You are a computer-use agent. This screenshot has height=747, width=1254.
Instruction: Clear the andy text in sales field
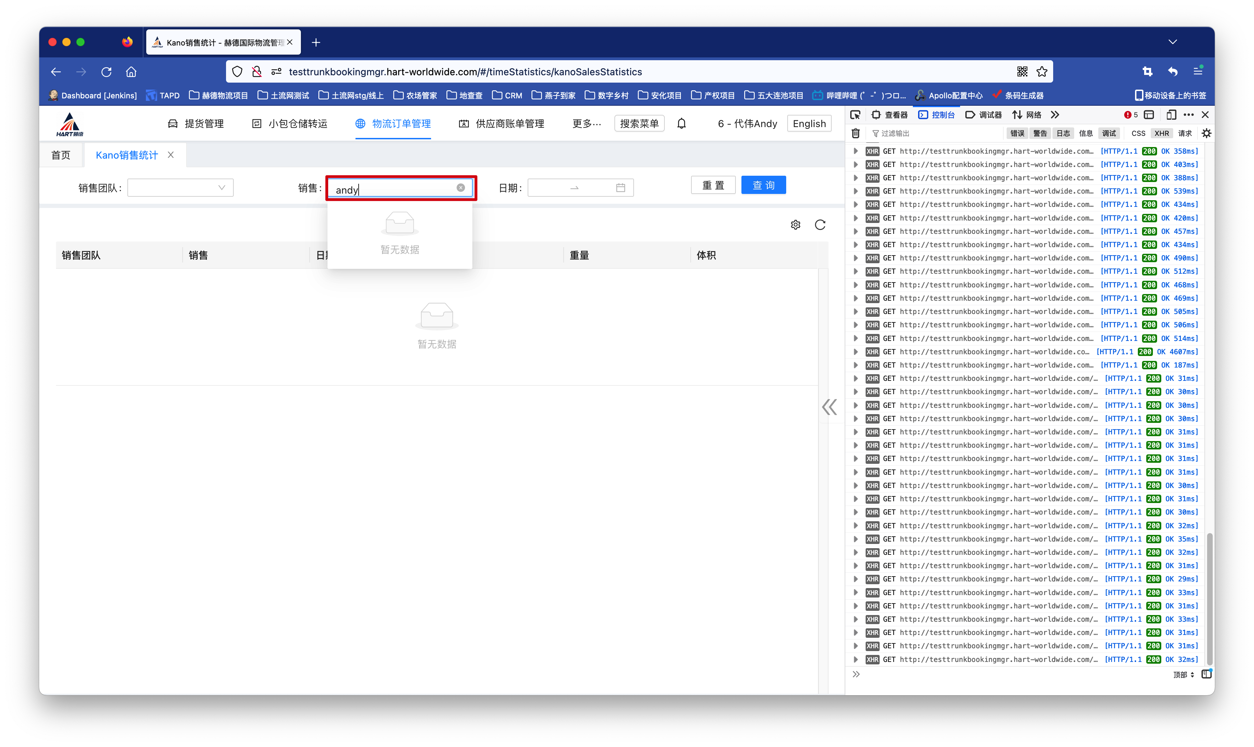(x=460, y=188)
